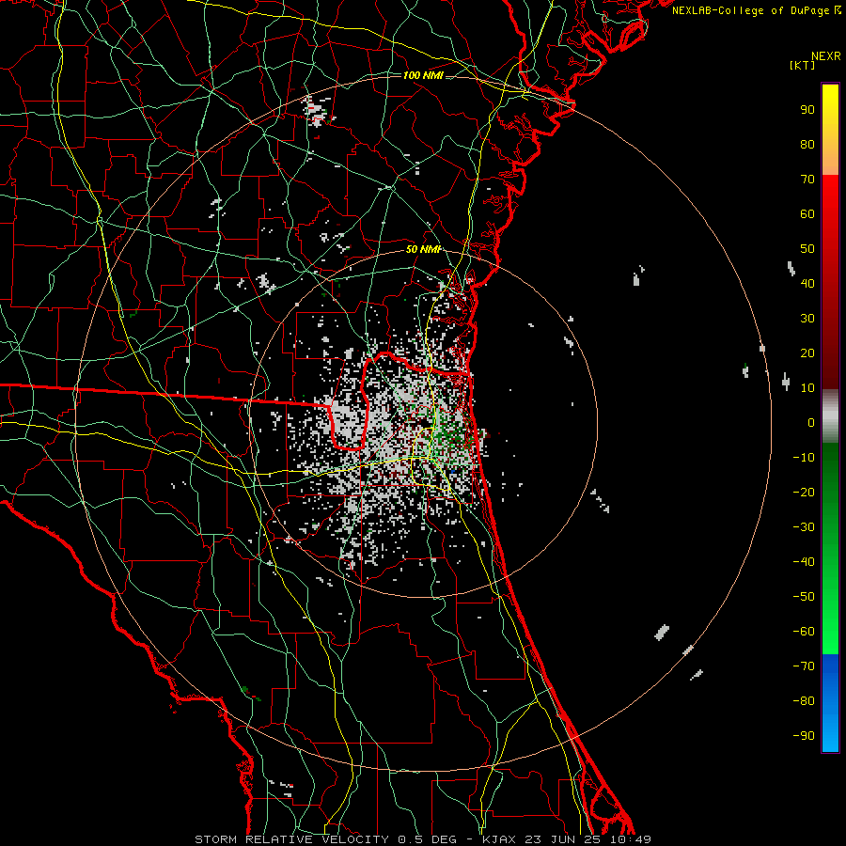Click the positive 30 knots scale label
Viewport: 846px width, 846px height.
[x=807, y=319]
